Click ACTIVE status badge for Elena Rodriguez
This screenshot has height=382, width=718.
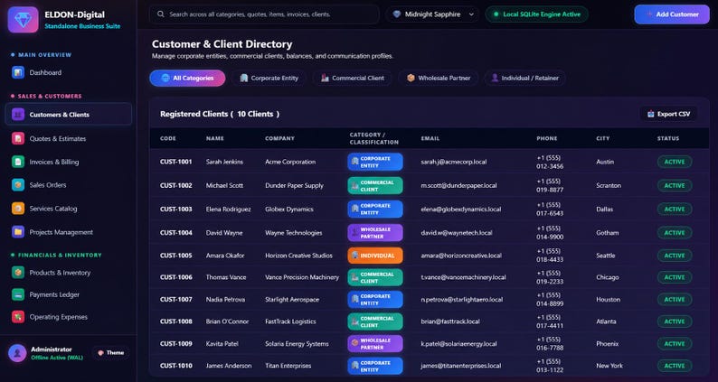675,210
